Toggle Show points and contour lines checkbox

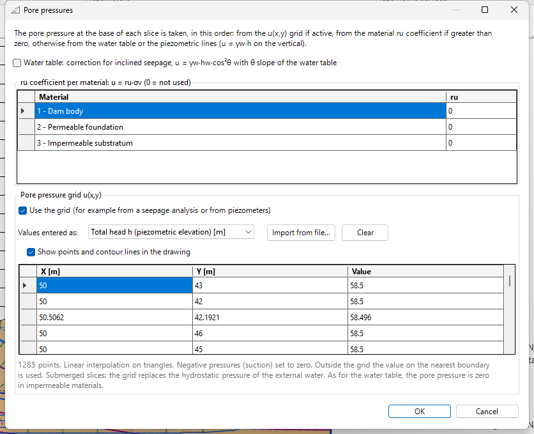point(31,252)
